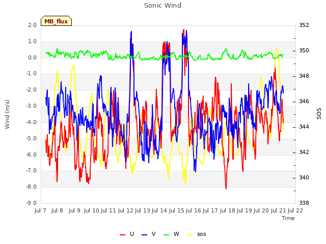Click the 1.0 wind axis value
The width and height of the screenshot is (326, 244).
click(x=32, y=41)
